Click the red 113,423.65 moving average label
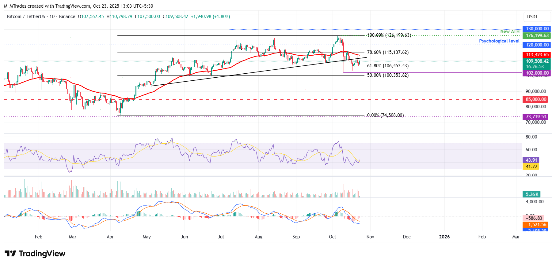The width and height of the screenshot is (556, 265). [537, 55]
